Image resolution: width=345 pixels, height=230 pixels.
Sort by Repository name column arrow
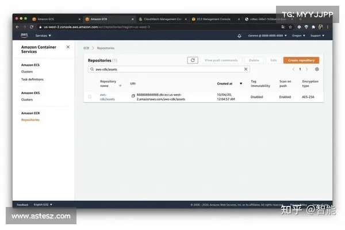click(x=120, y=86)
